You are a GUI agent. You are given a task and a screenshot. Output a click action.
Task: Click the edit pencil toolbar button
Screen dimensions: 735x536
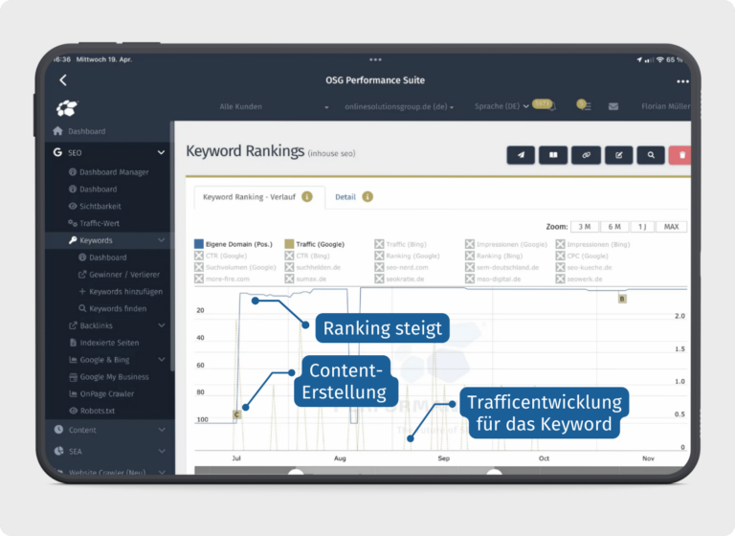click(619, 155)
